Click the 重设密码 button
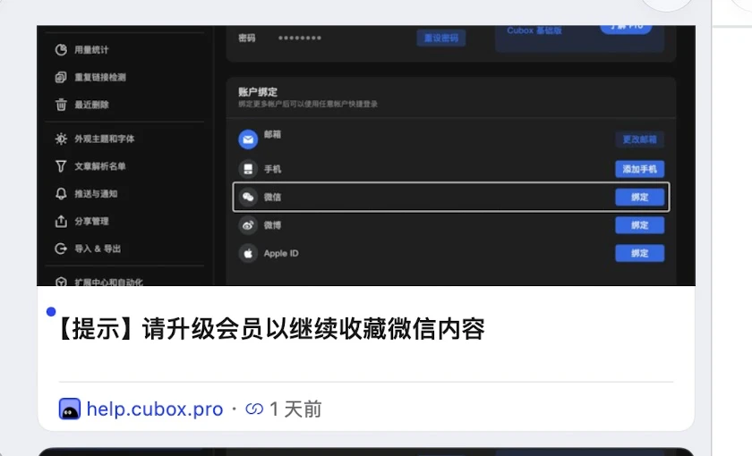752x456 pixels. pyautogui.click(x=441, y=38)
